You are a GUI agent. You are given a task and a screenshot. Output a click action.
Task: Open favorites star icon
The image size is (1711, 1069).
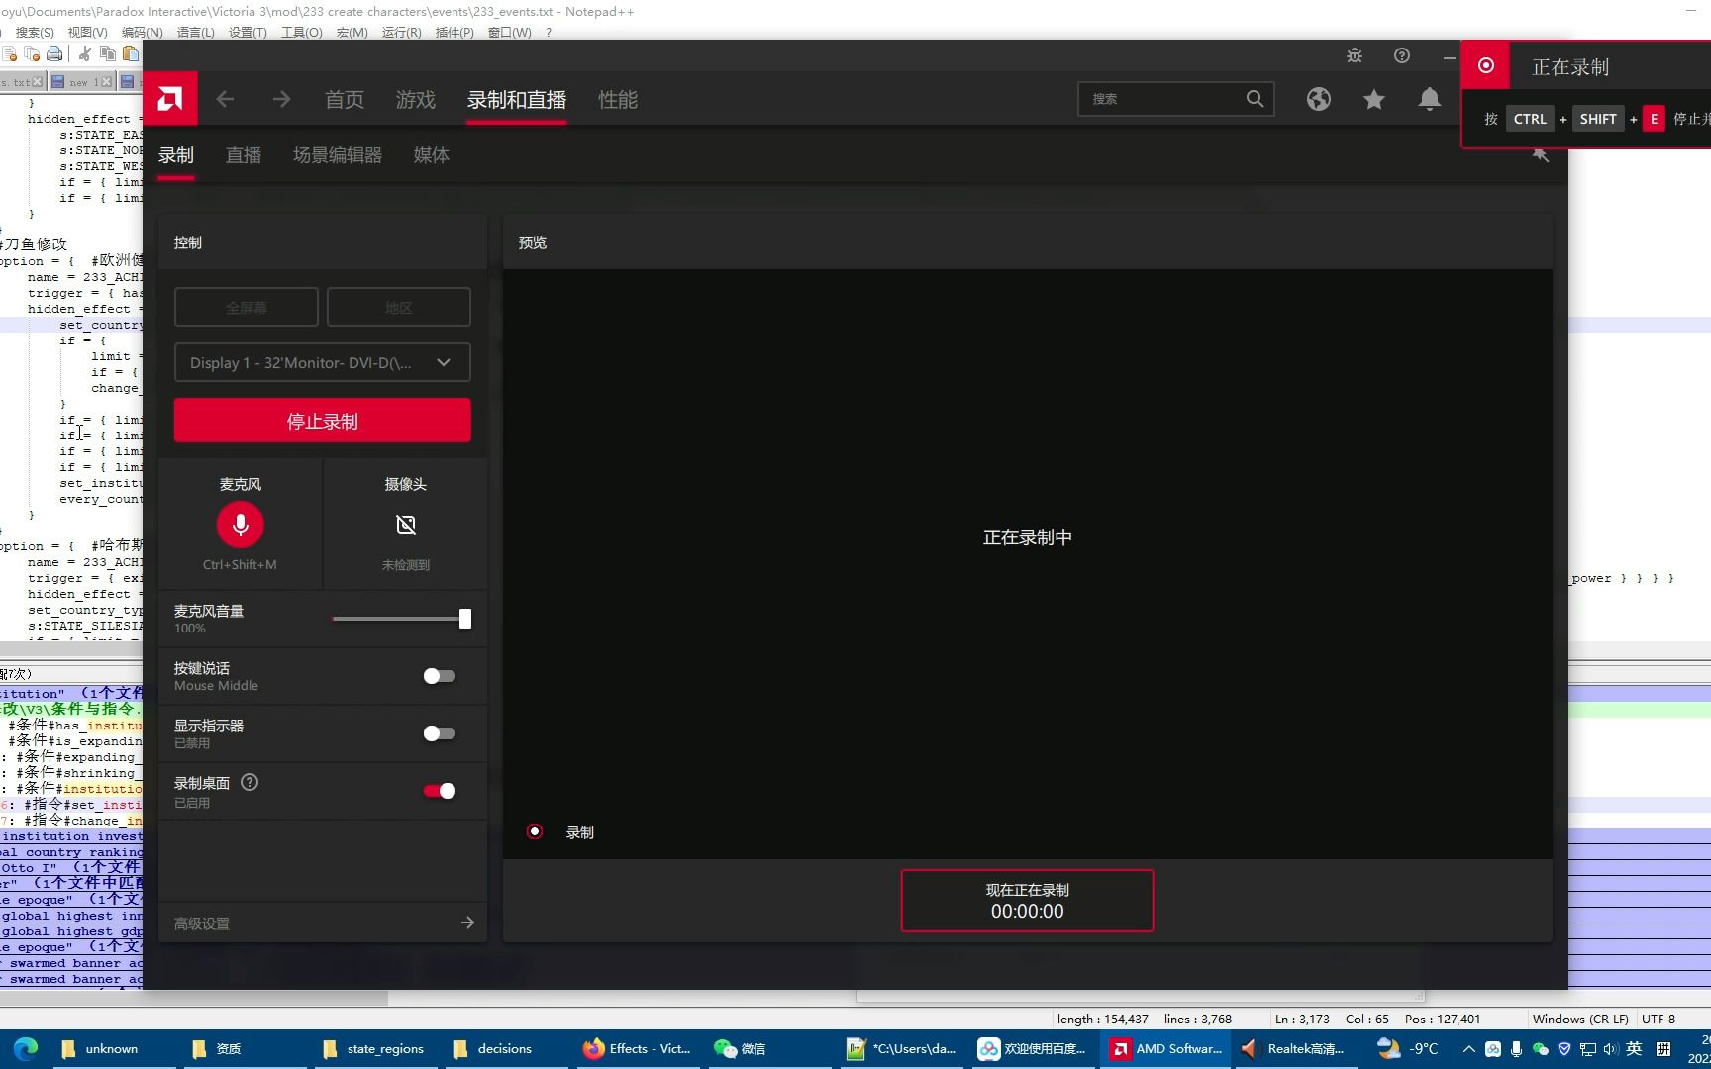pos(1373,99)
